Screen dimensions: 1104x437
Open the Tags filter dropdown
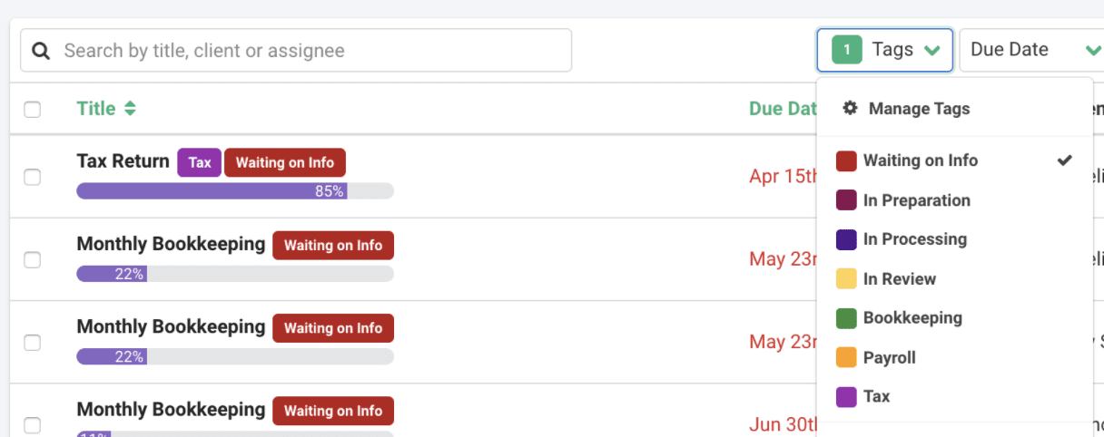[885, 50]
